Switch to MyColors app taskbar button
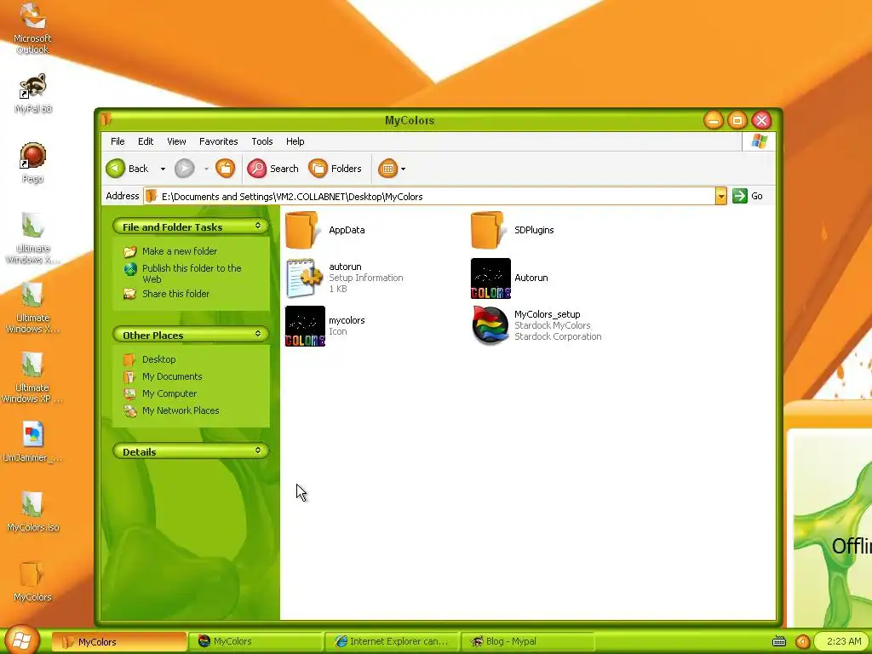 [255, 642]
